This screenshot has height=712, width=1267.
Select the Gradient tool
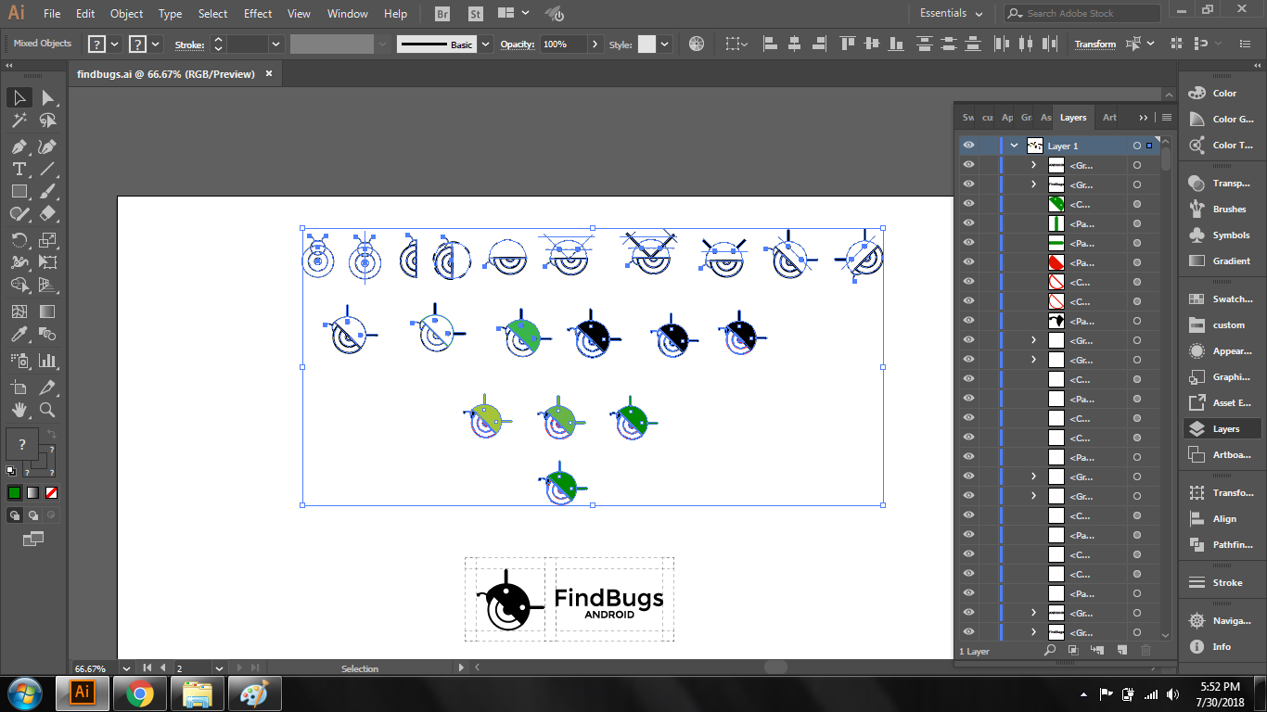tap(47, 311)
